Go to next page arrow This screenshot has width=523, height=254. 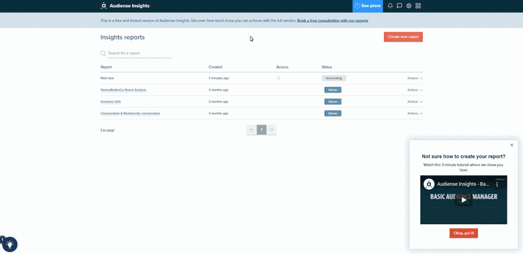(271, 130)
